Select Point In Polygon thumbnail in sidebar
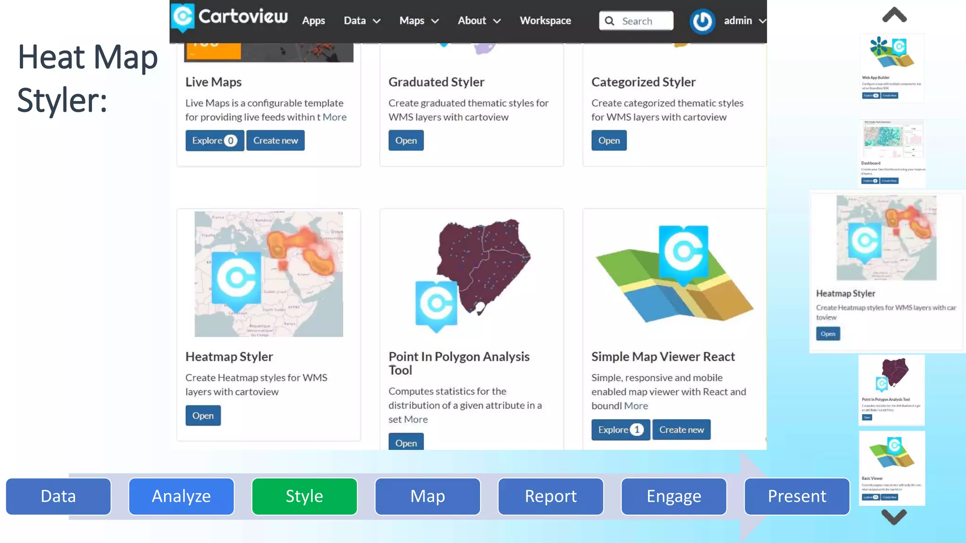This screenshot has width=966, height=543. pyautogui.click(x=891, y=390)
